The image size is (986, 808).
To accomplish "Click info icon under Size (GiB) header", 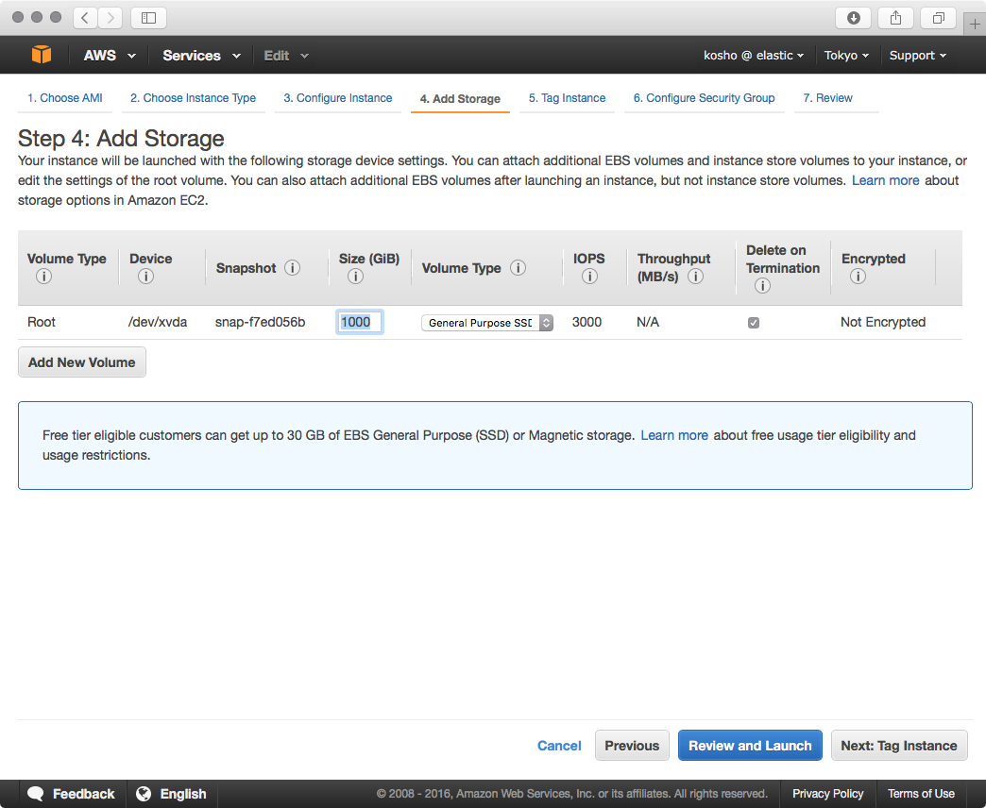I will (x=355, y=277).
